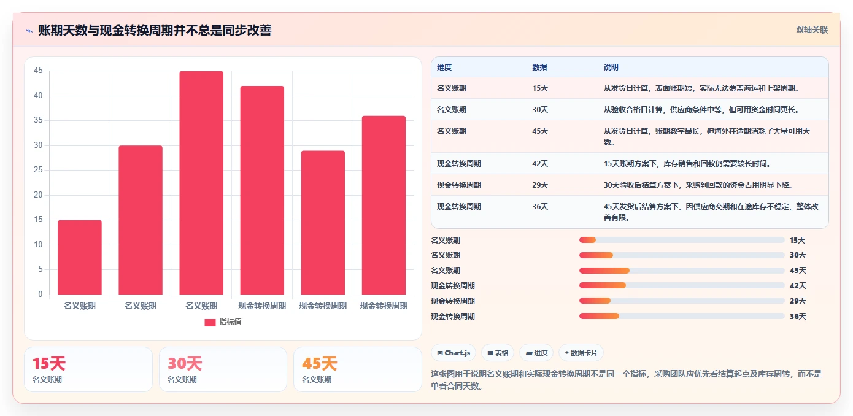Click the 双轴关联 badge in the header
Viewport: 853px width, 416px height.
click(812, 30)
